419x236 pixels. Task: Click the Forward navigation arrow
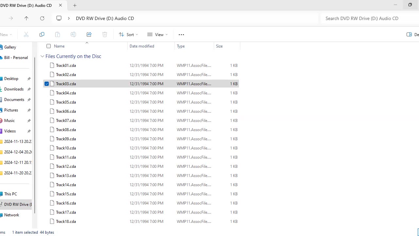click(x=11, y=18)
